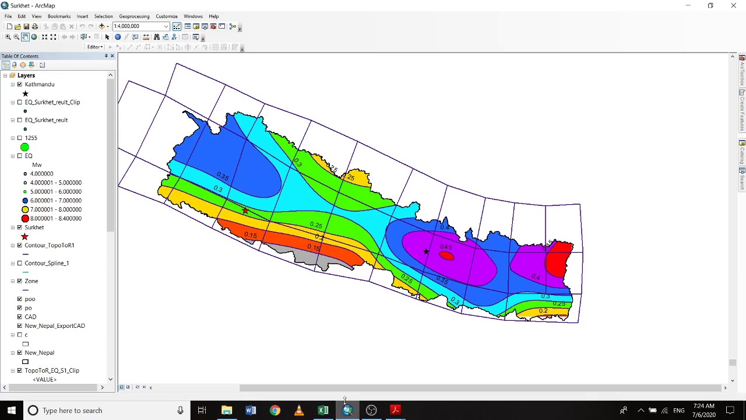Activate the Zoom Out magnifier tool
This screenshot has height=420, width=746.
(16, 37)
